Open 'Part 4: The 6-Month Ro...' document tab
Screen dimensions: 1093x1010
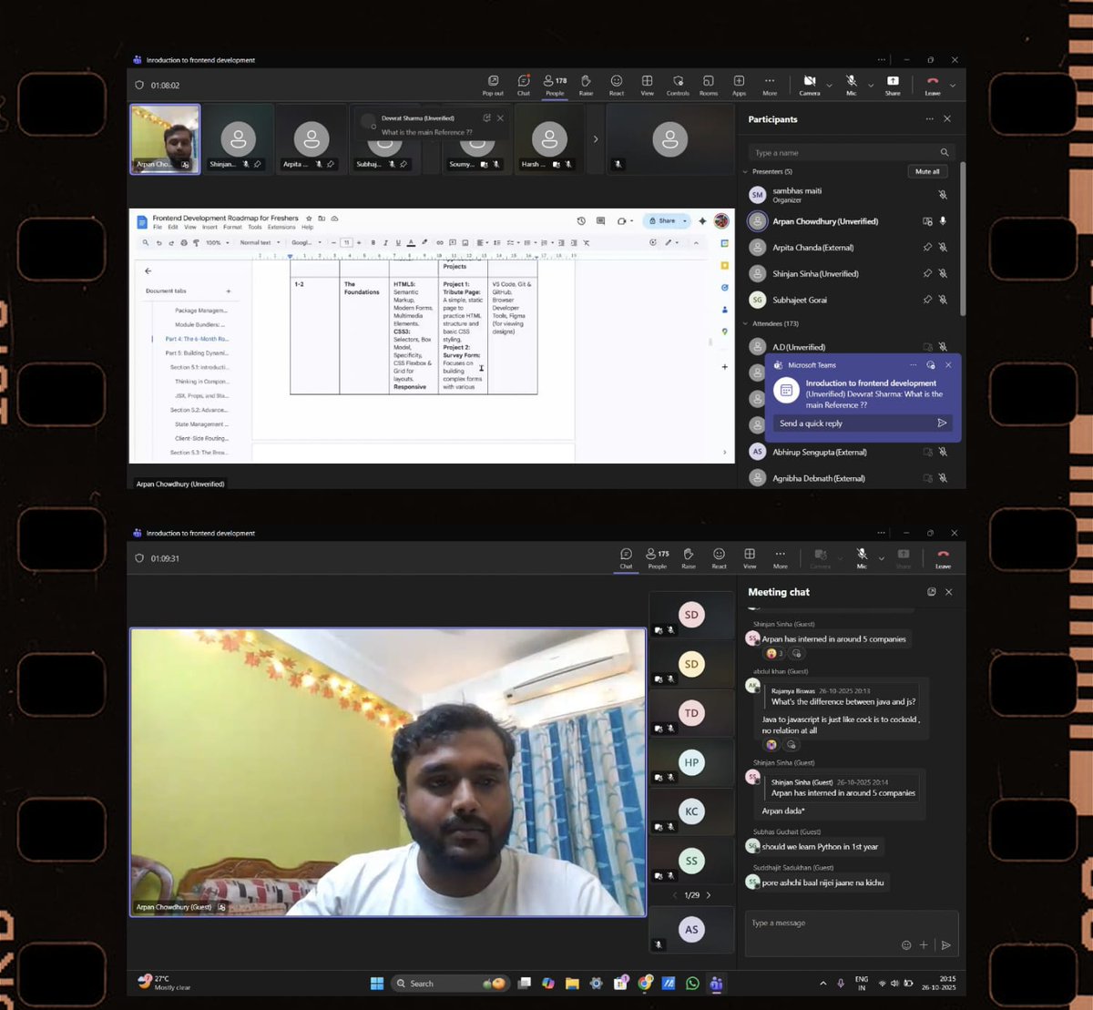196,339
